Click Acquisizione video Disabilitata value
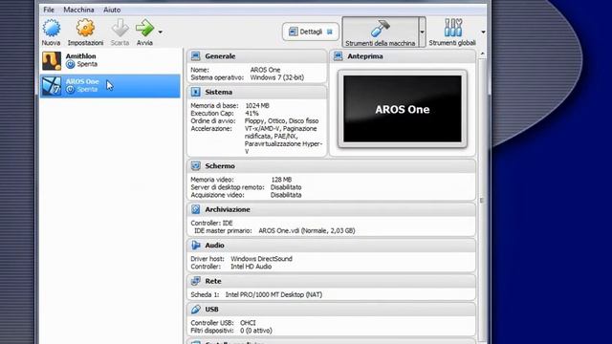The width and height of the screenshot is (612, 344). (x=286, y=195)
